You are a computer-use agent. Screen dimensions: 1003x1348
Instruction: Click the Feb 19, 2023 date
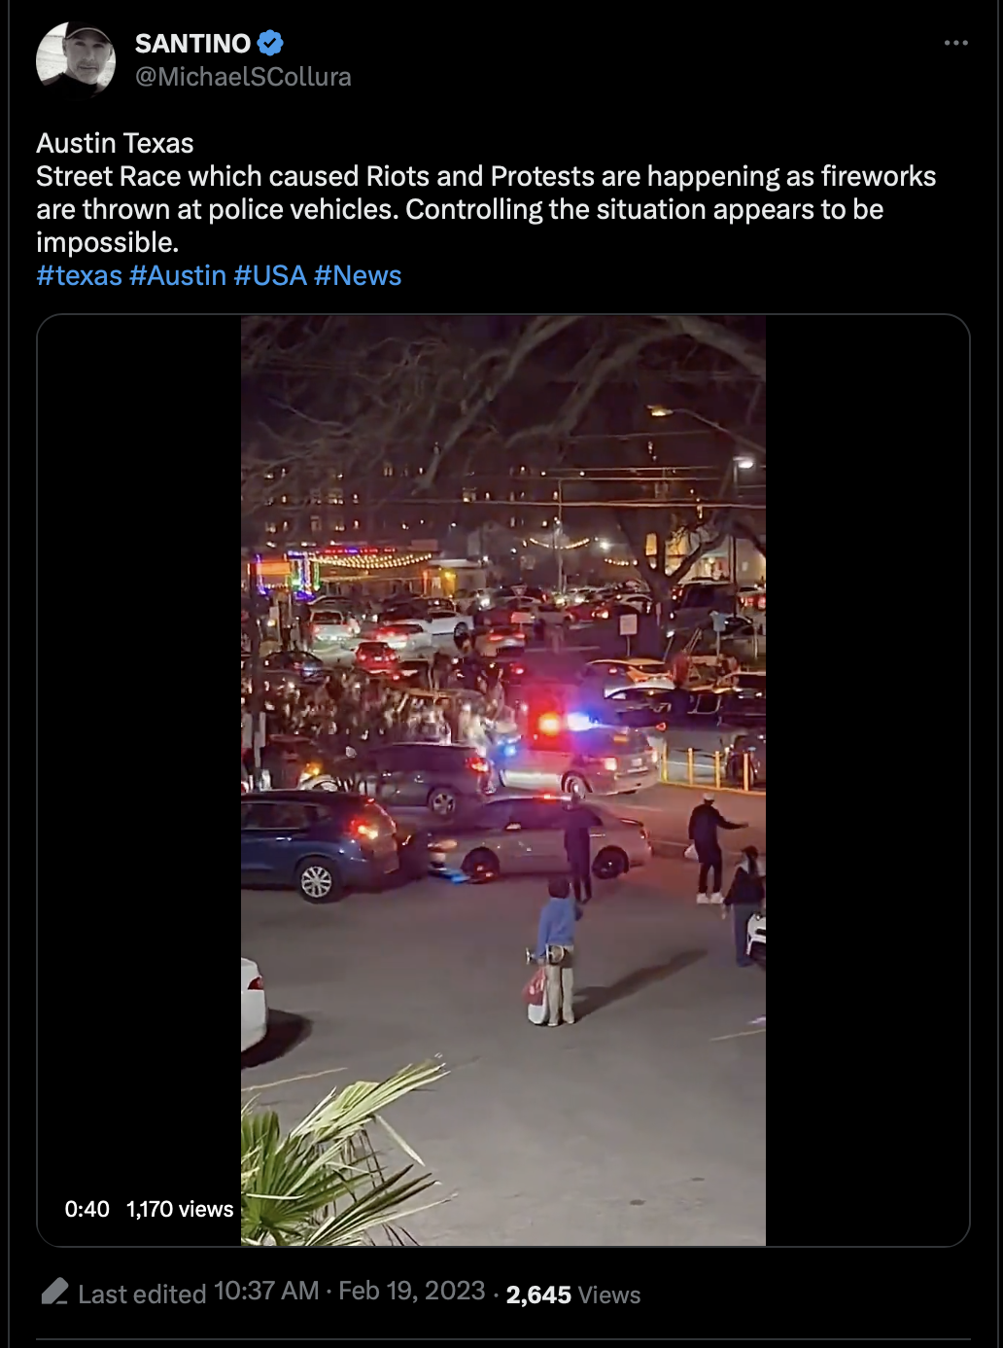411,1291
